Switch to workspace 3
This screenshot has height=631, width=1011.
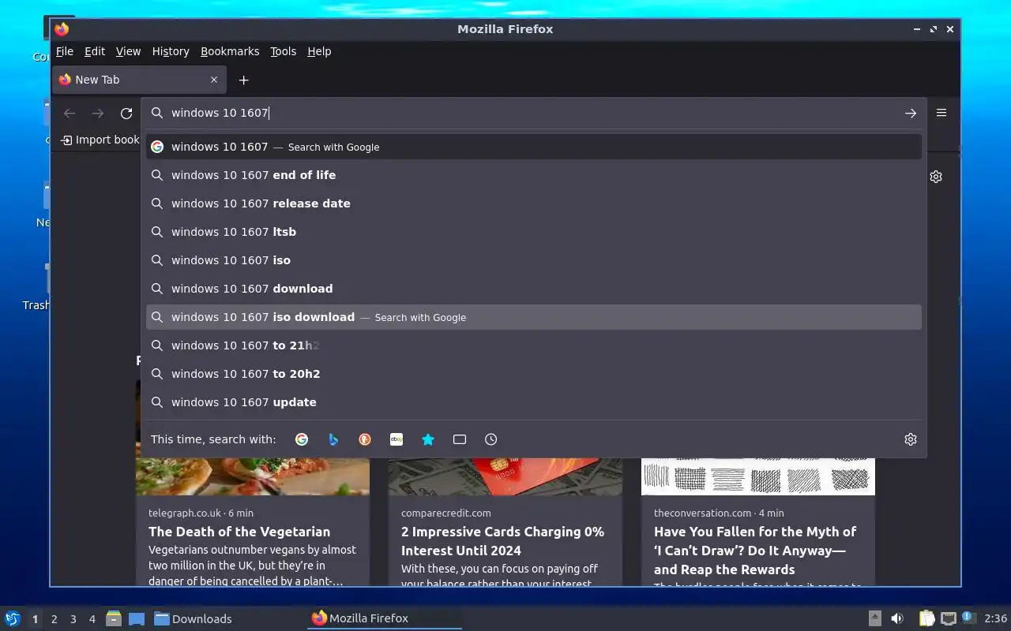point(73,619)
